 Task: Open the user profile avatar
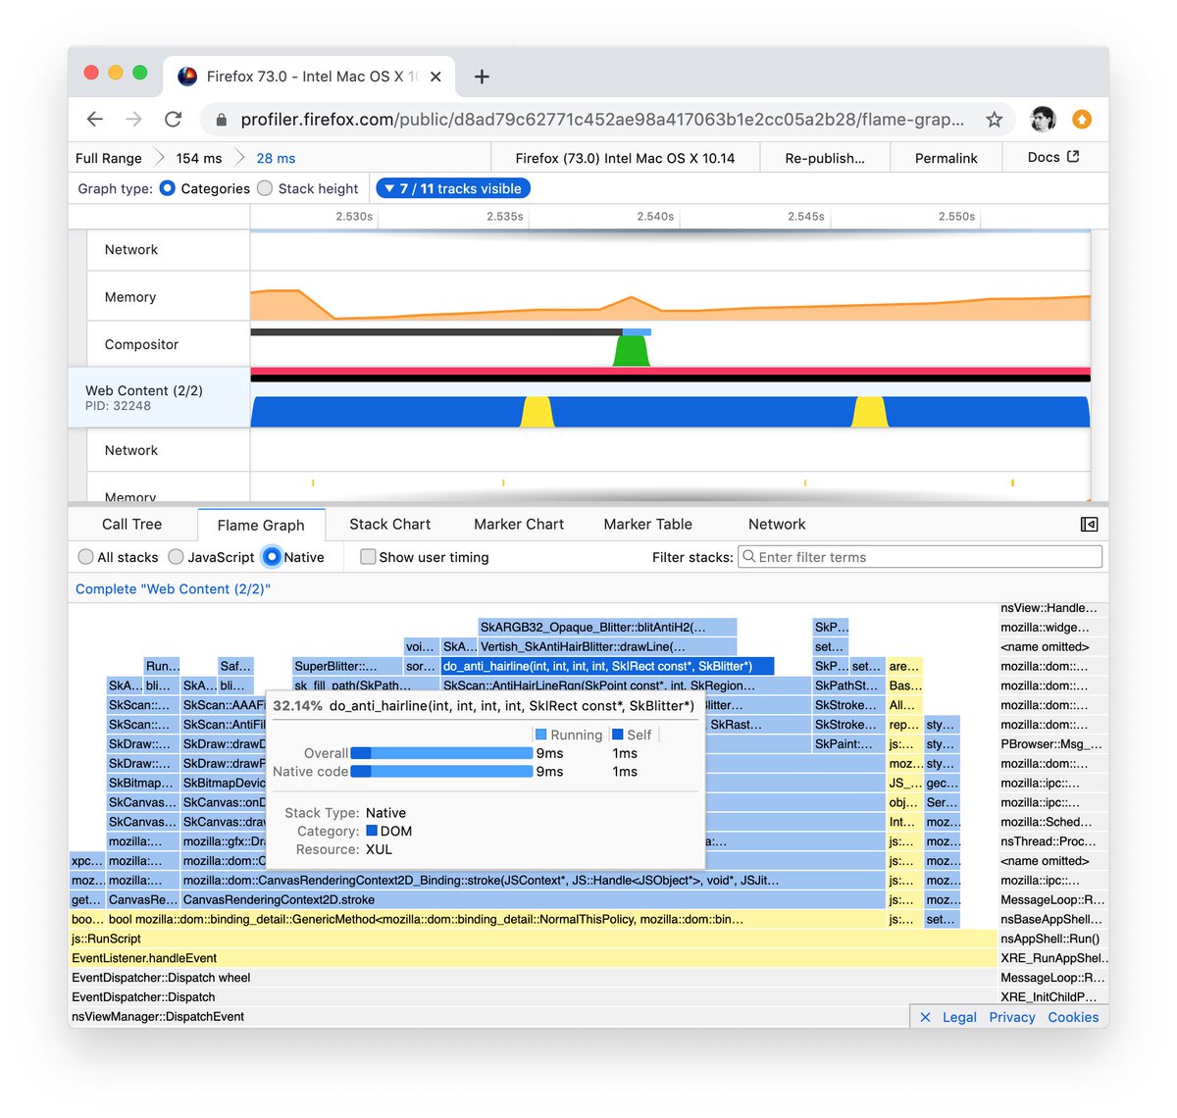click(1043, 119)
